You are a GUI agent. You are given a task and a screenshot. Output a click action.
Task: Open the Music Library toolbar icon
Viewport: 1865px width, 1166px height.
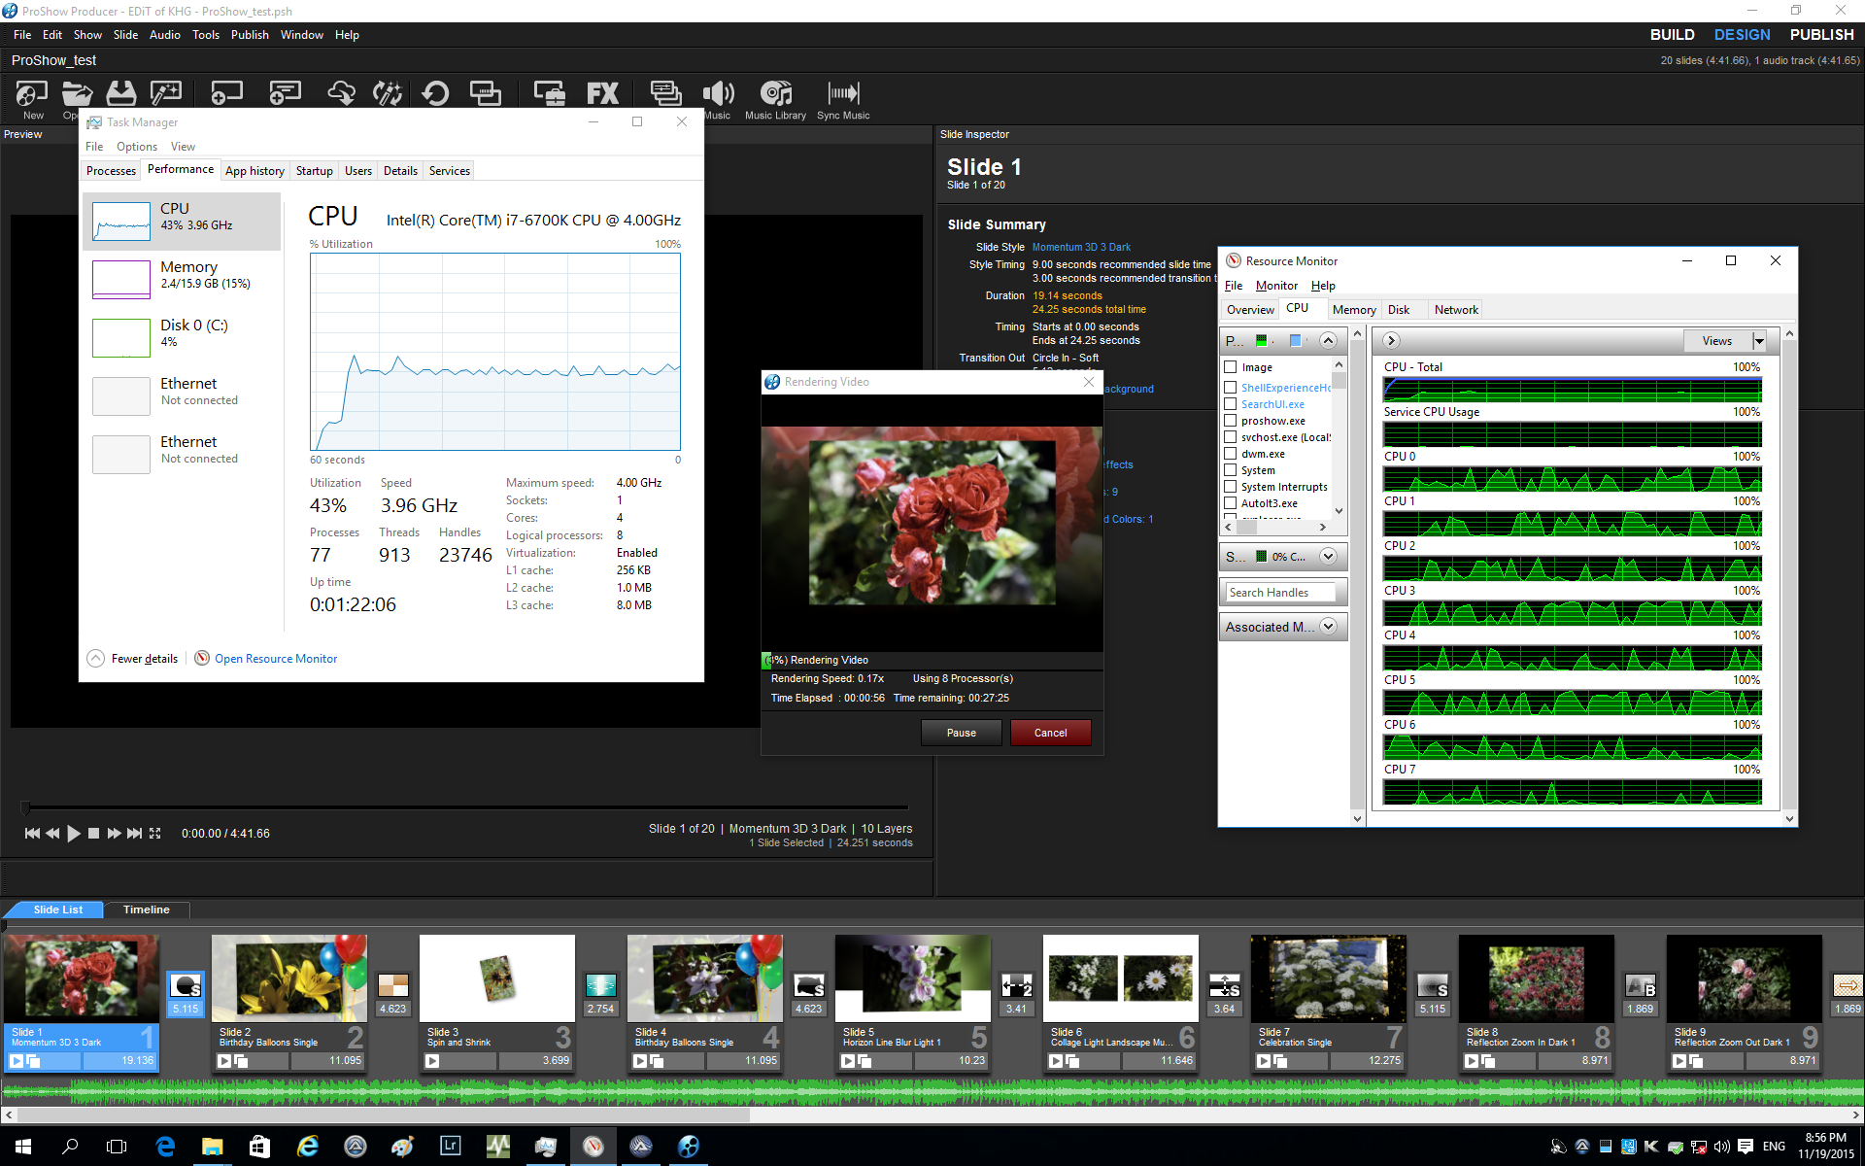point(775,94)
